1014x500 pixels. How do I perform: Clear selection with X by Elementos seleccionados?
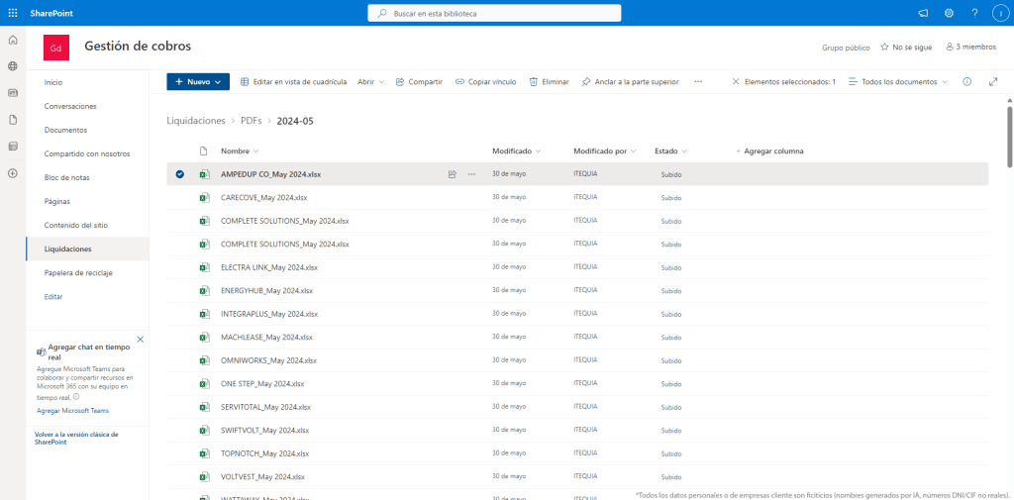tap(736, 82)
